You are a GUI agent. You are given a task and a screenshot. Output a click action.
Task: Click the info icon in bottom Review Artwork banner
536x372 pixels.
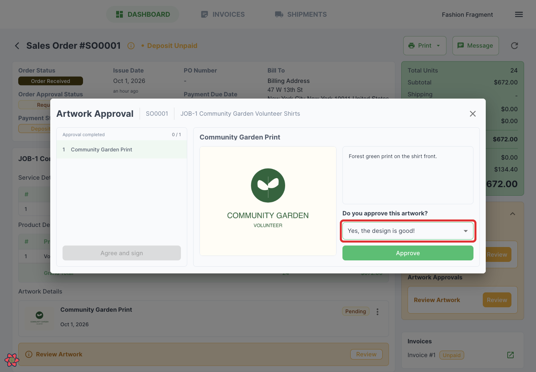pyautogui.click(x=29, y=355)
